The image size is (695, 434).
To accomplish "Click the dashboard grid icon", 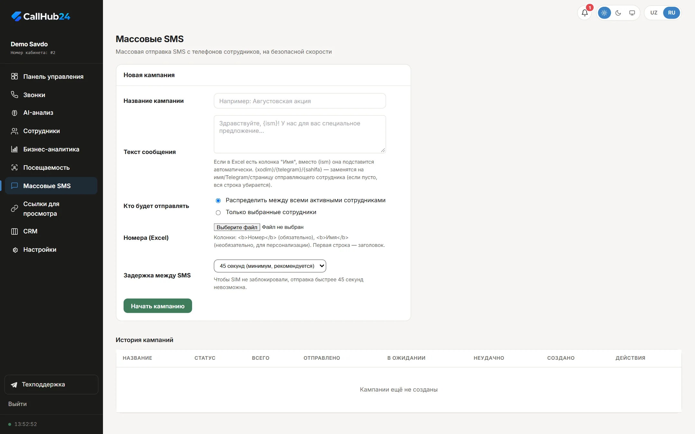I will tap(14, 76).
